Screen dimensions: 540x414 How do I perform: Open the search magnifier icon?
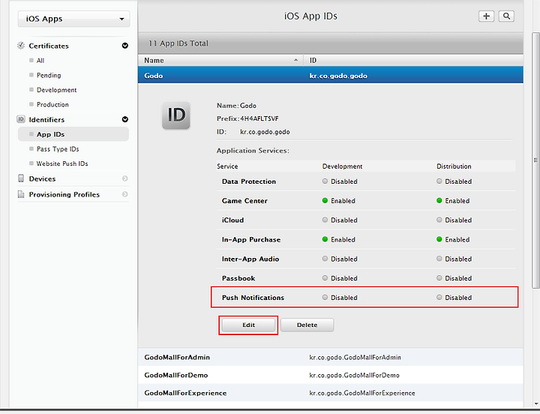click(x=506, y=16)
